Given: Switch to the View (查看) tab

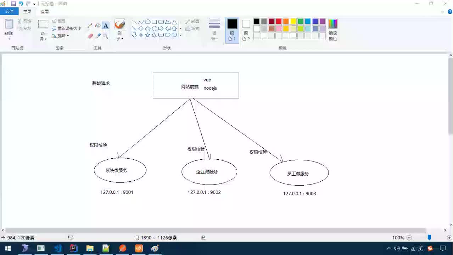Looking at the screenshot, I should 45,11.
